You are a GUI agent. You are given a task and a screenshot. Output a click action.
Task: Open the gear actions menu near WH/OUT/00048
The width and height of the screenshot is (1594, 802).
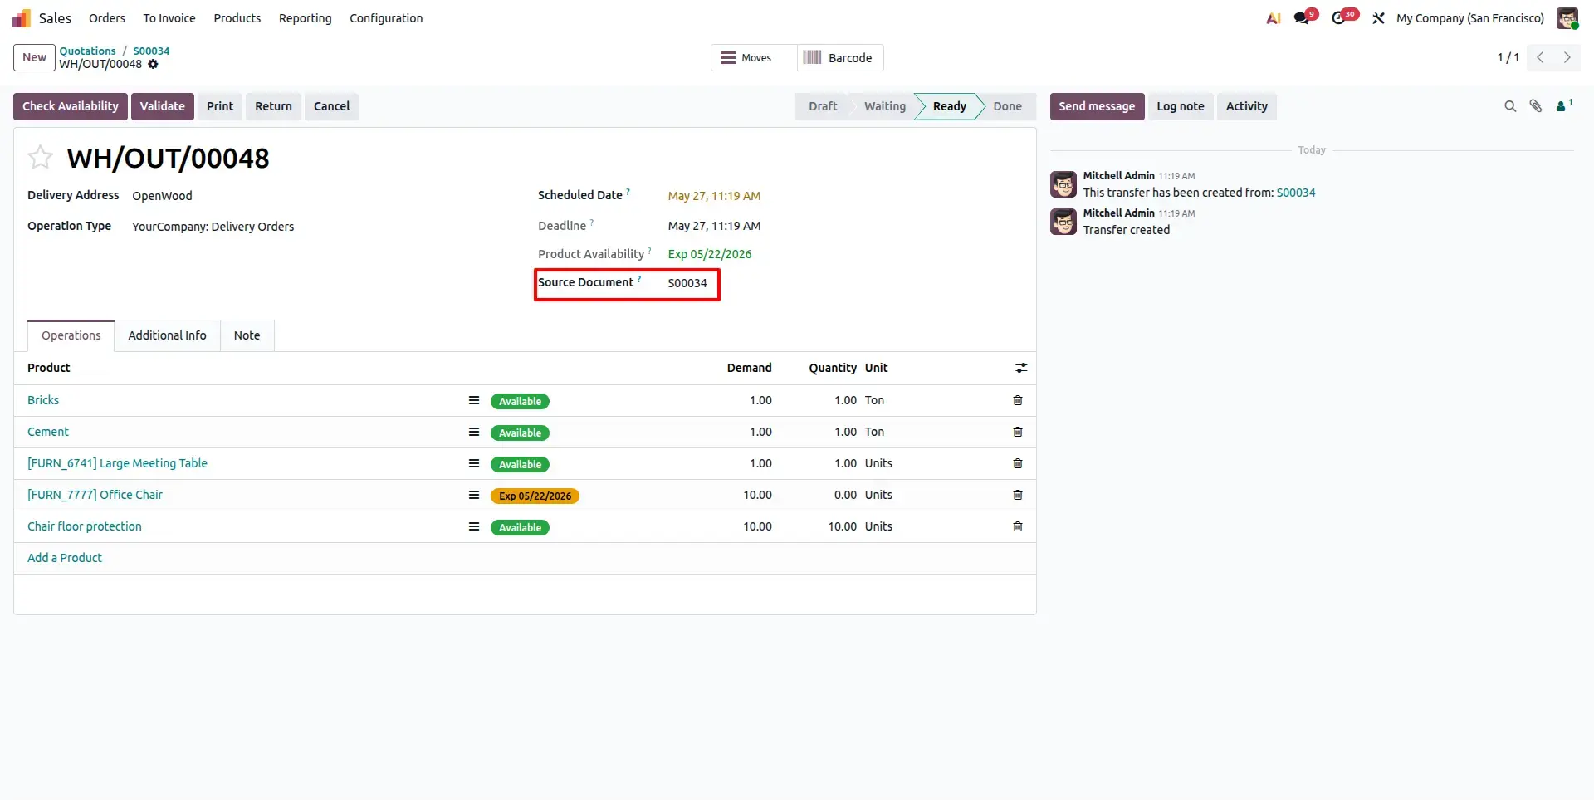coord(153,65)
